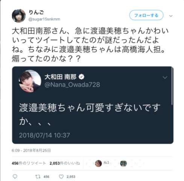Screen dimensions: 184x181
Task: Click the retweet arrows icon
Action: pyautogui.click(x=38, y=176)
